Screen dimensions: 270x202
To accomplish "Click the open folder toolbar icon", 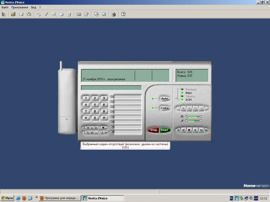I will (13, 14).
